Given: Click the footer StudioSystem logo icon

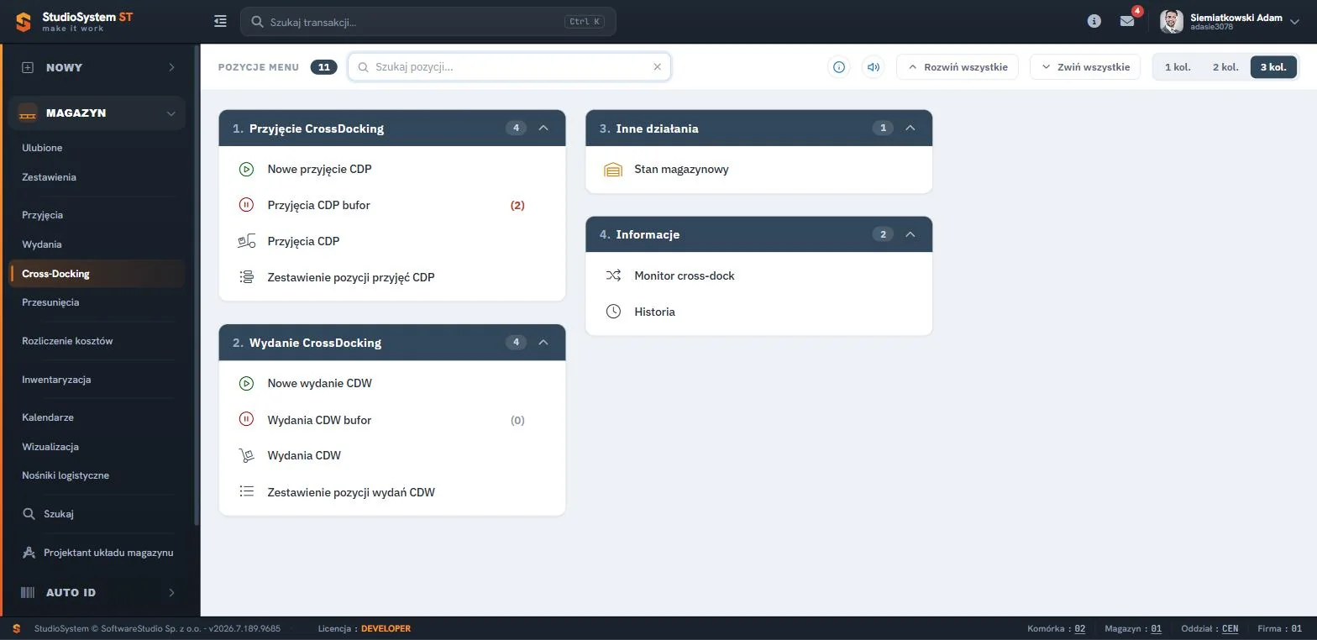Looking at the screenshot, I should [x=17, y=628].
